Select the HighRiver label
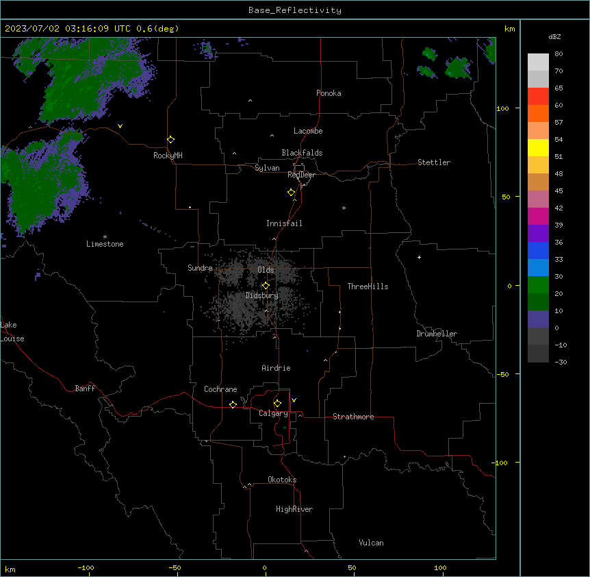 [294, 509]
